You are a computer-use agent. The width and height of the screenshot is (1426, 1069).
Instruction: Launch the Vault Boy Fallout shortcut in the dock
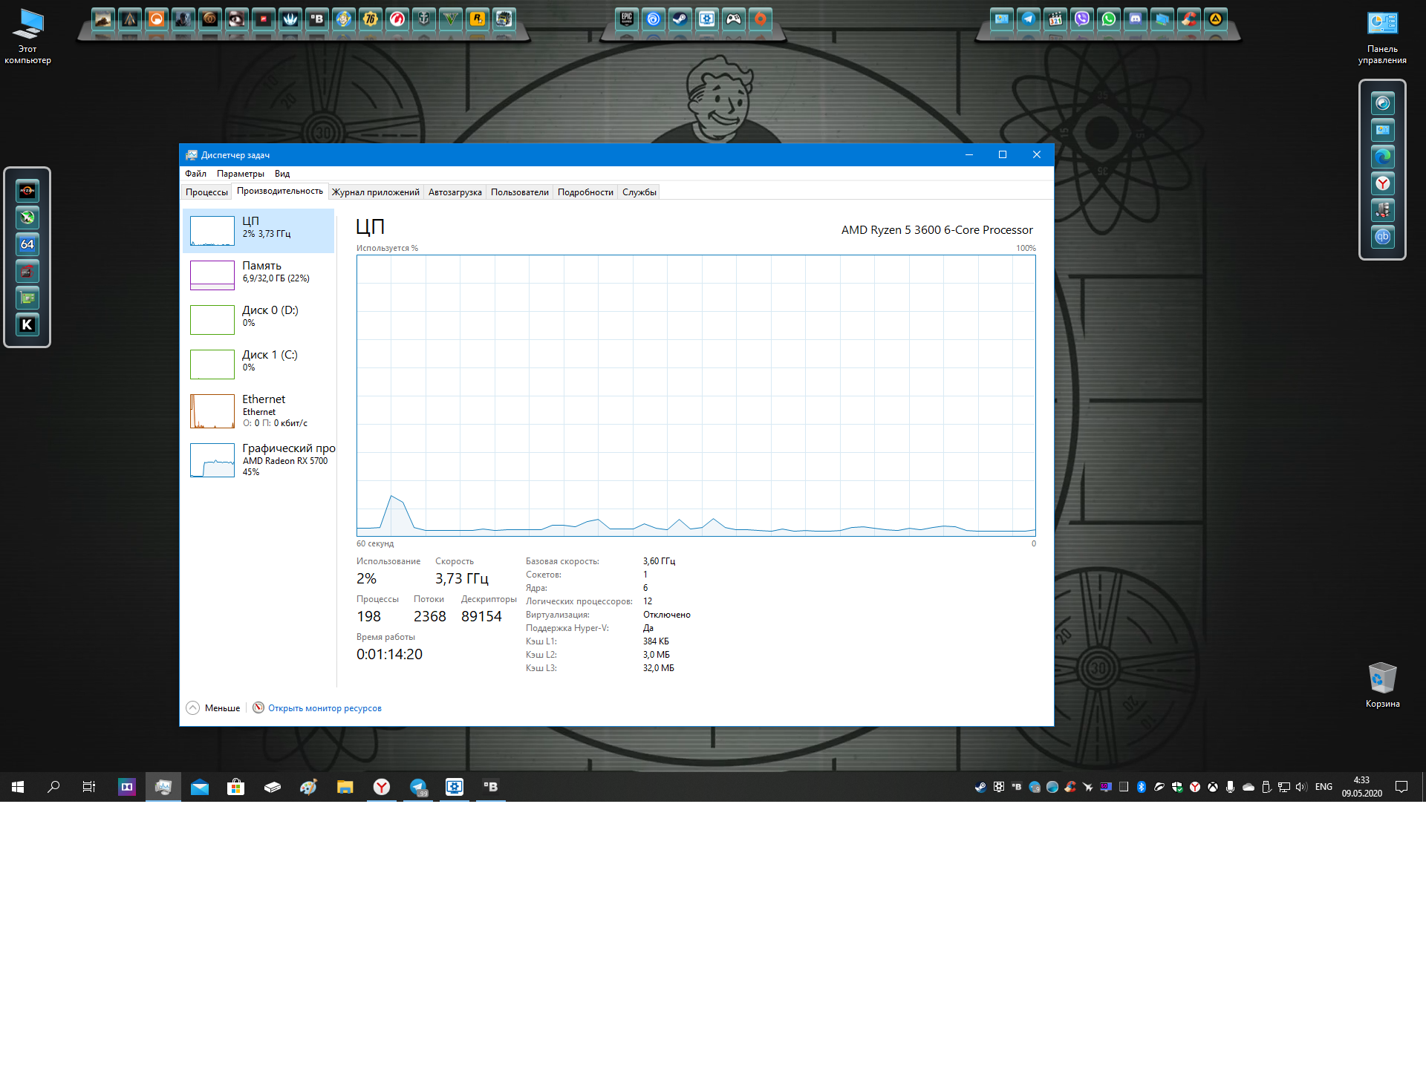344,19
